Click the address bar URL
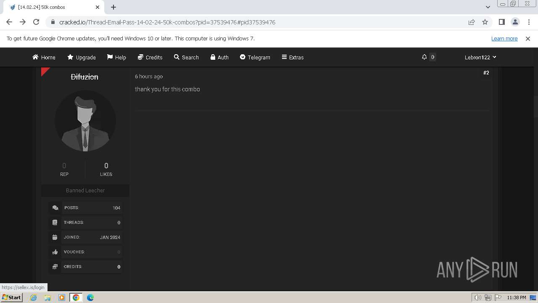This screenshot has width=538, height=303. tap(167, 22)
